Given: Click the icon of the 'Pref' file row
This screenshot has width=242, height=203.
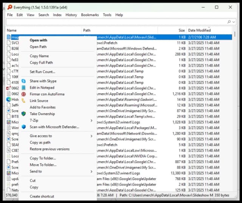Looking at the screenshot, I should point(9,162).
